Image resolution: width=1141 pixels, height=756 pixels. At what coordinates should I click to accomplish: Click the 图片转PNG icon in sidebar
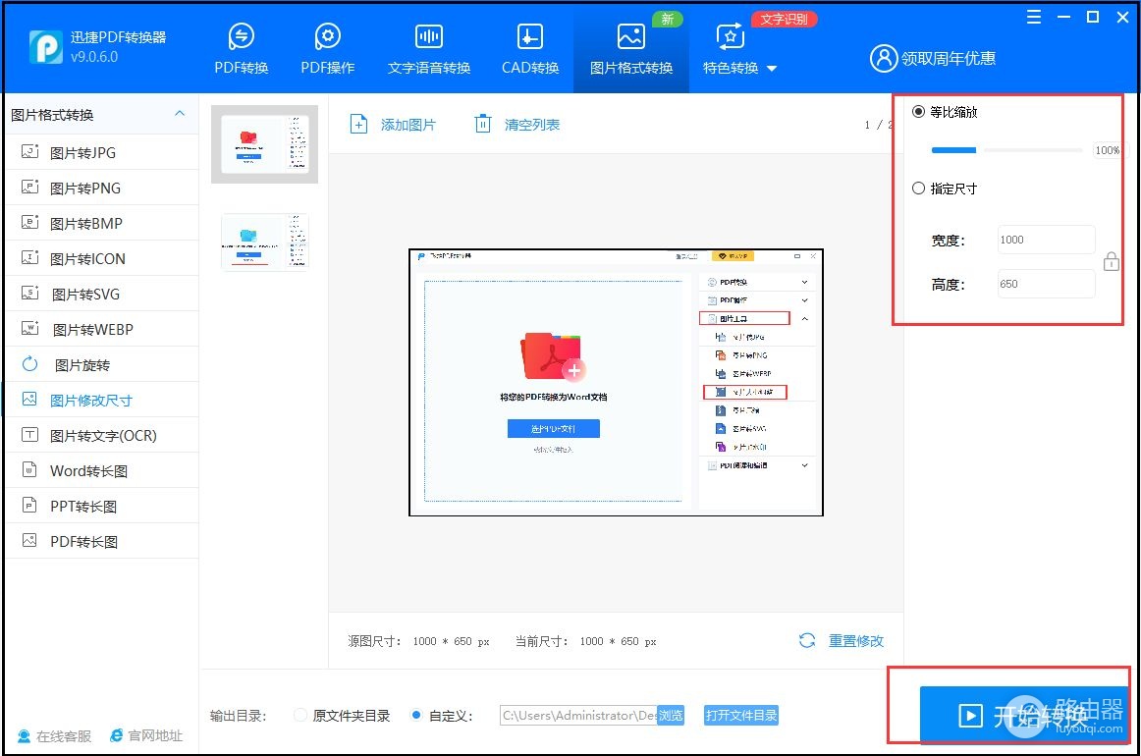pyautogui.click(x=29, y=187)
